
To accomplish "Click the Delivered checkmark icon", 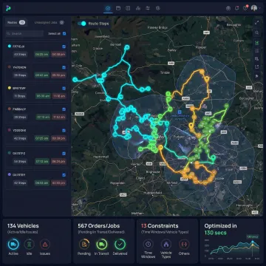I will [120, 244].
